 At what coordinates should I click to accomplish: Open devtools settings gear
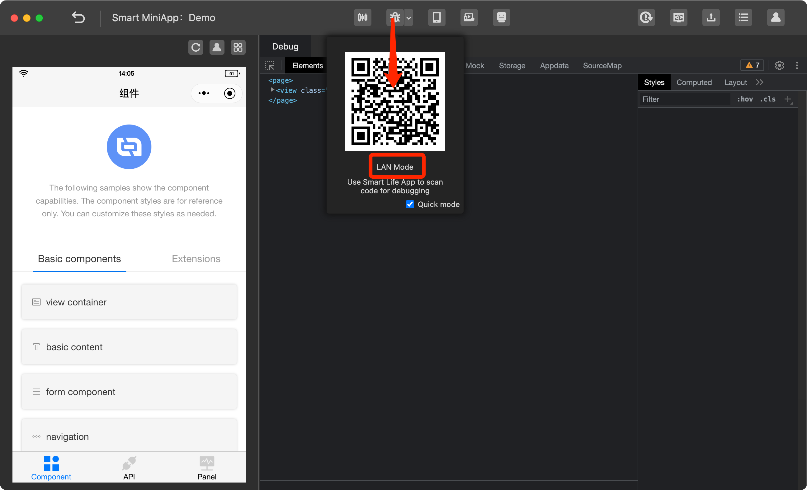click(x=780, y=65)
